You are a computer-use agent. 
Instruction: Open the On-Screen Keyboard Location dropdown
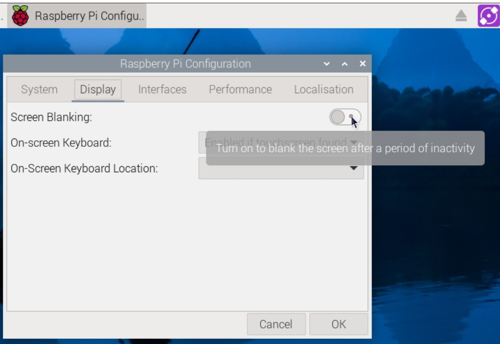click(281, 168)
